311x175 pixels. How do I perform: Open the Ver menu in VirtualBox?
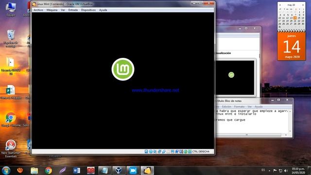[63, 10]
